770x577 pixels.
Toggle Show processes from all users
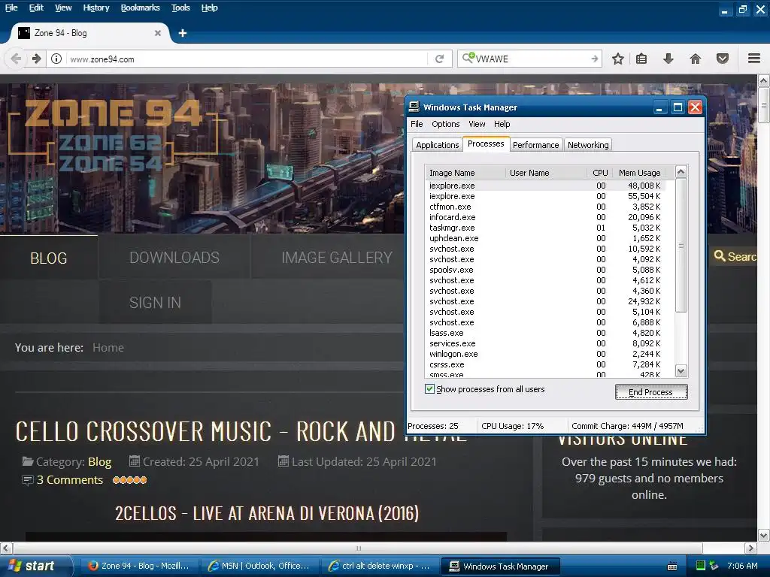pyautogui.click(x=429, y=389)
